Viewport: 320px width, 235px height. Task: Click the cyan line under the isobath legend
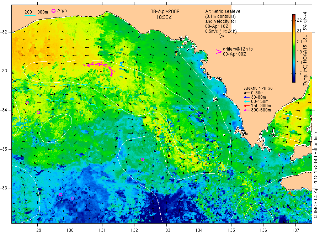[x=30, y=15]
